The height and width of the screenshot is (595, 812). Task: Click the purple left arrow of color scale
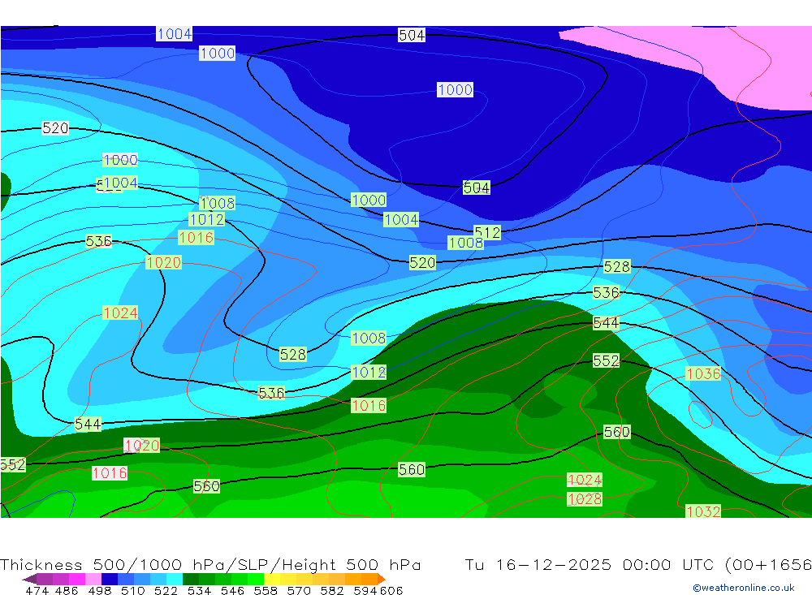pyautogui.click(x=29, y=579)
